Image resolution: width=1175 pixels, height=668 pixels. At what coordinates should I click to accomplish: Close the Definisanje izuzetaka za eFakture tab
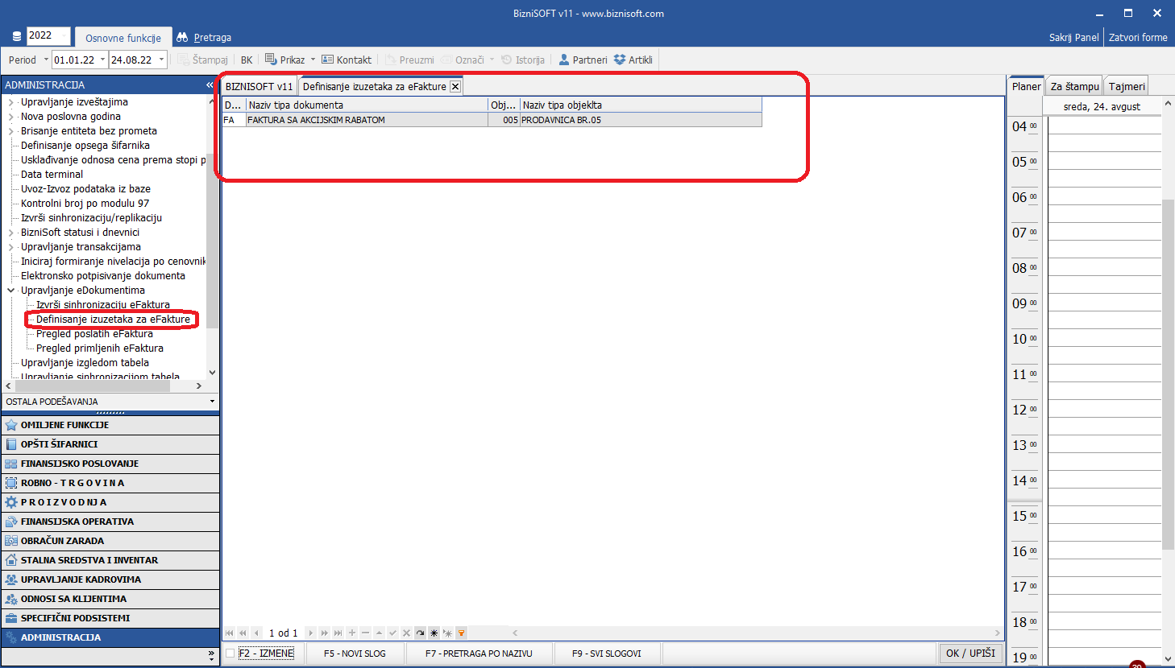pyautogui.click(x=455, y=87)
